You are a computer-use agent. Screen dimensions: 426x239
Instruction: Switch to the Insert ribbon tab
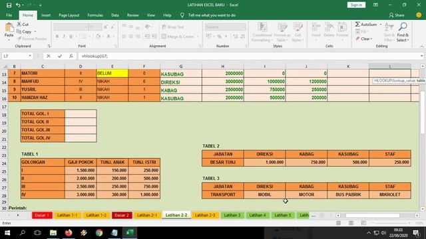(x=46, y=15)
